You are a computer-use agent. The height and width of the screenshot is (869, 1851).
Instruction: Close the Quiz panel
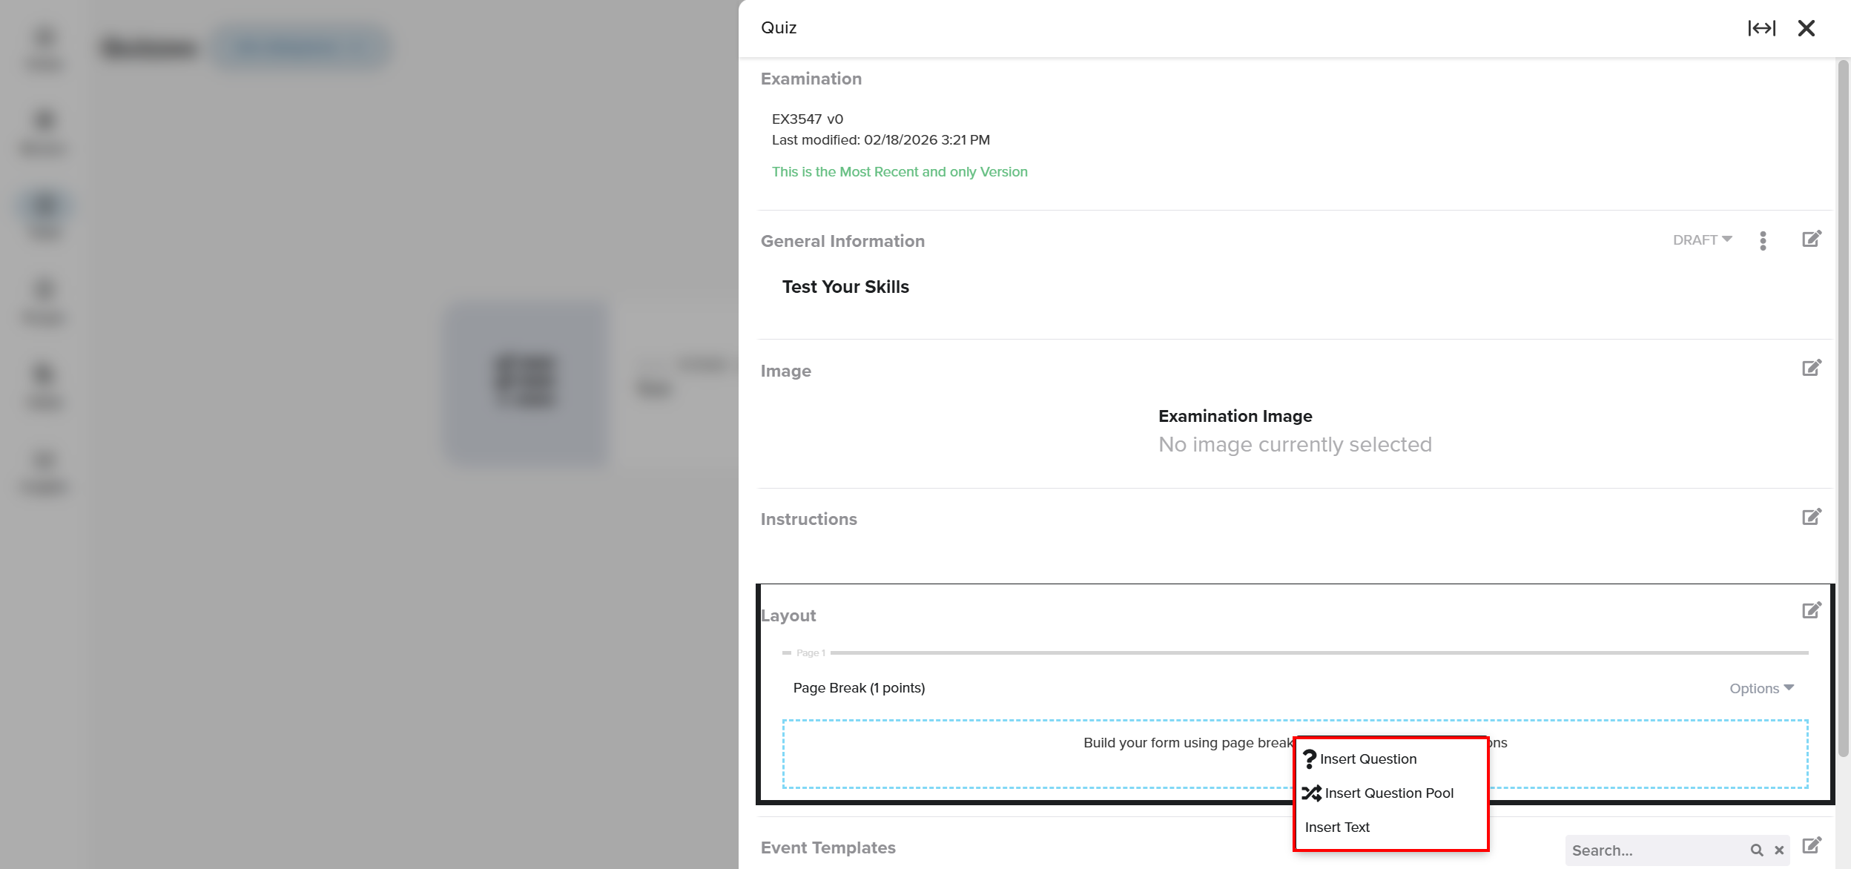1807,28
